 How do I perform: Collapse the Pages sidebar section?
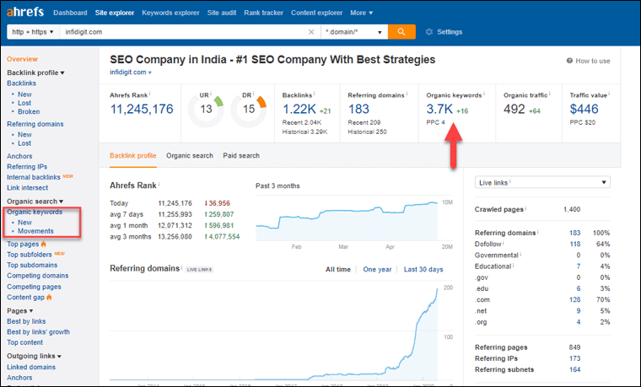coord(19,310)
